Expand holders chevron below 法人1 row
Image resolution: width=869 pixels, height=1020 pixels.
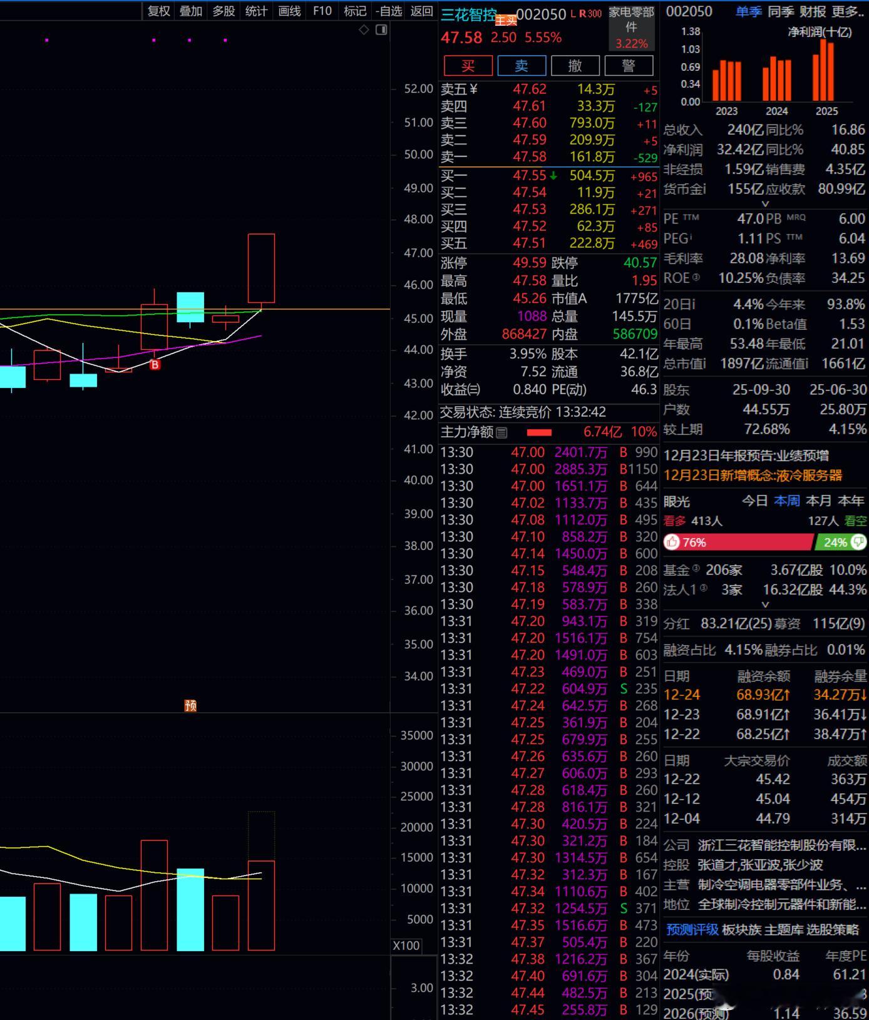point(765,604)
